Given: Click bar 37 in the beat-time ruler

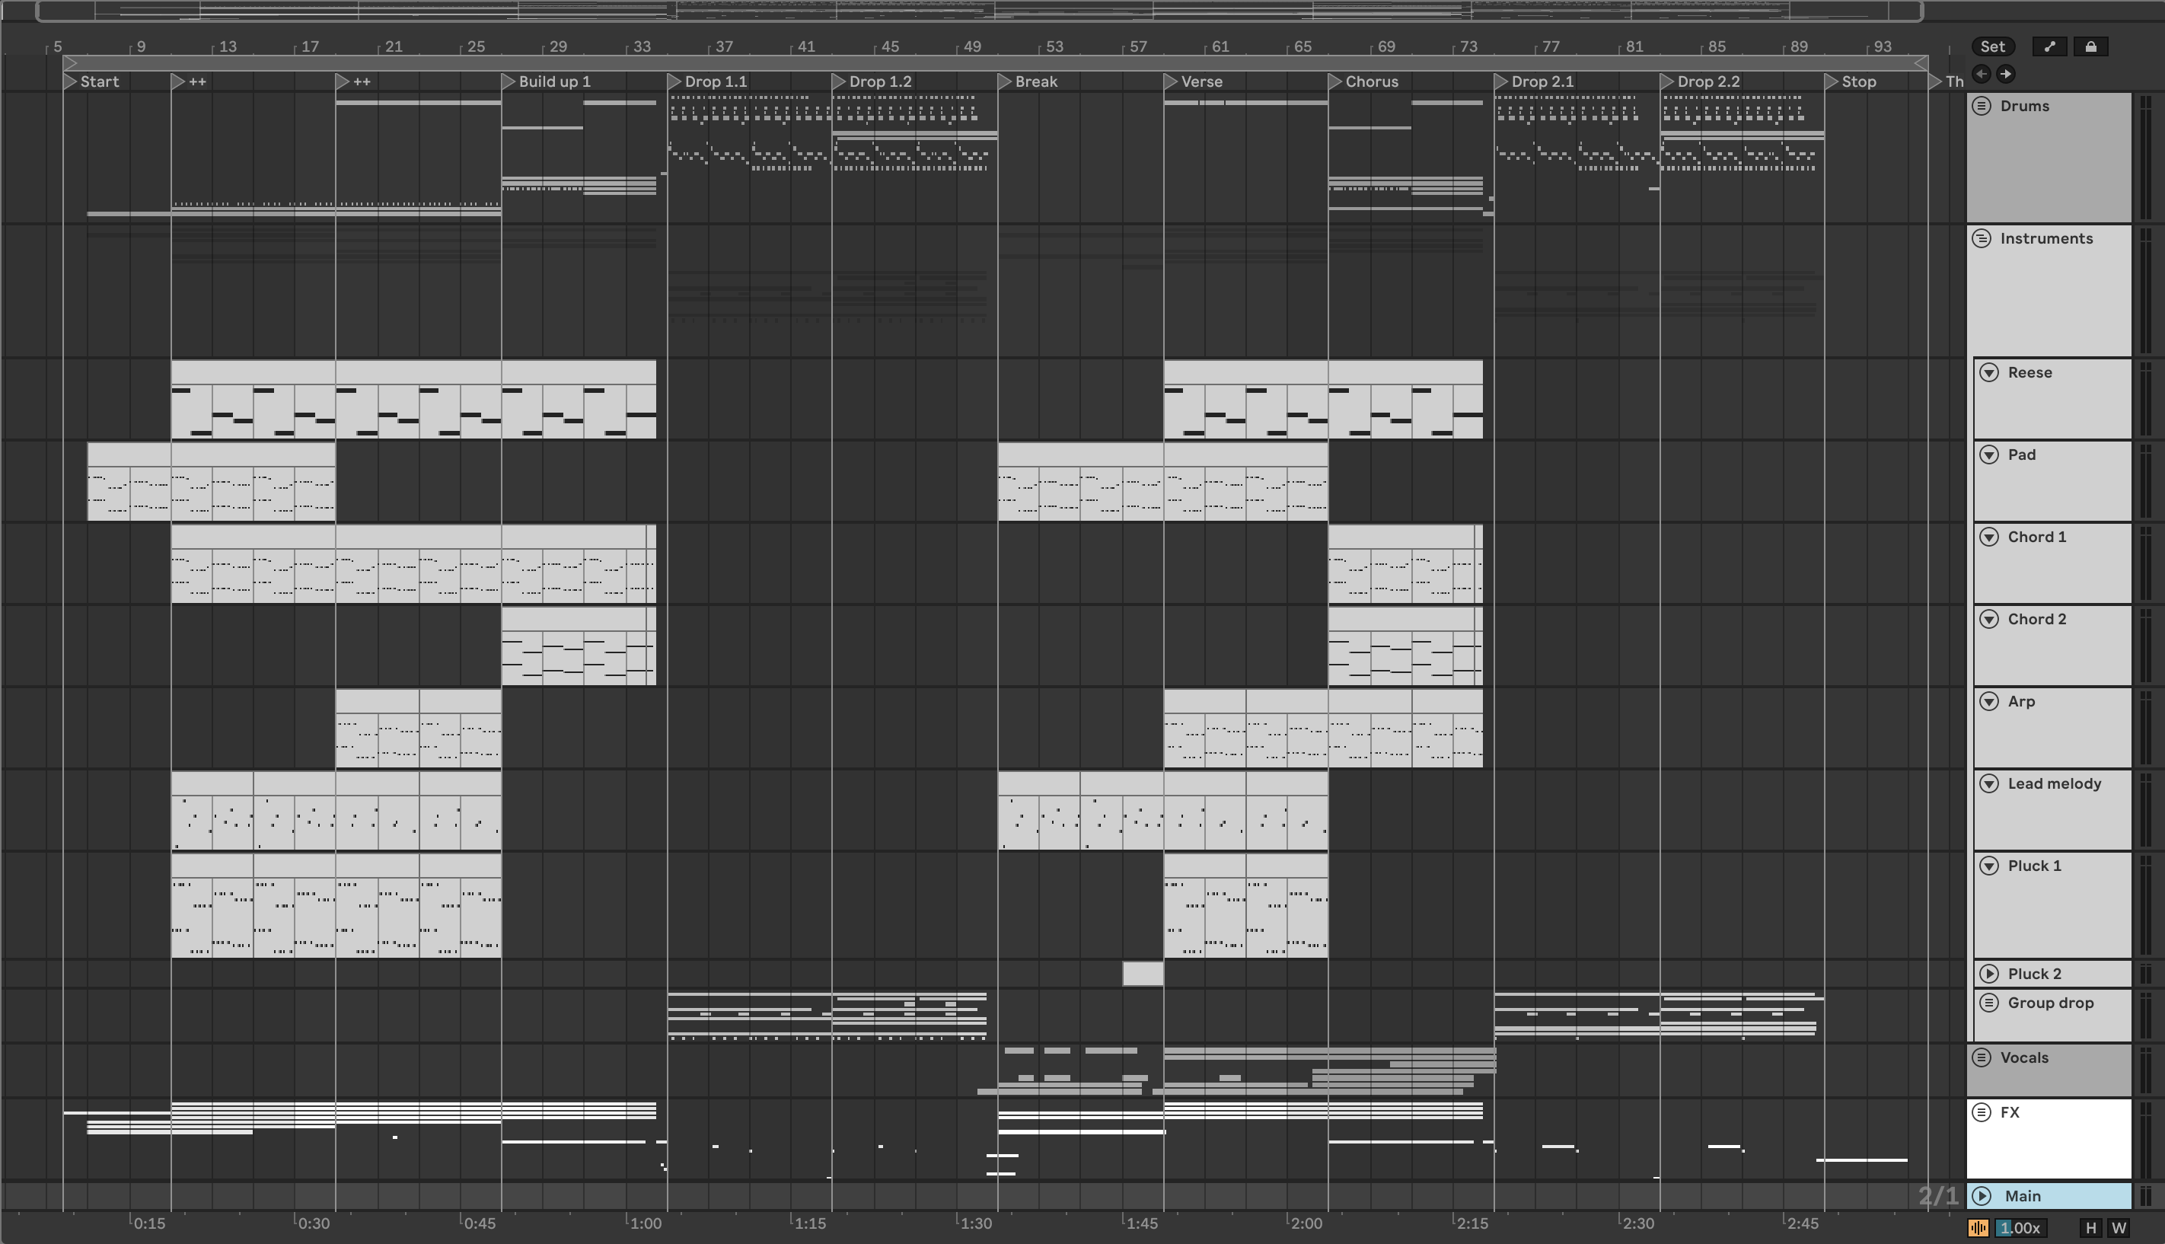Looking at the screenshot, I should [x=723, y=47].
